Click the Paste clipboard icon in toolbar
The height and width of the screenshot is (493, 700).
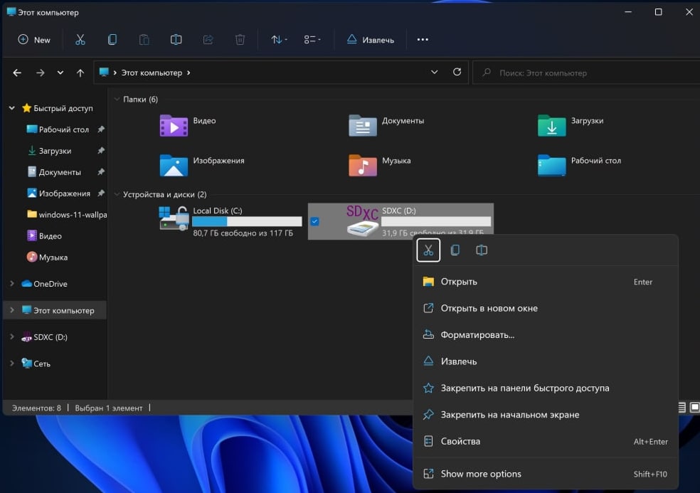(x=144, y=40)
